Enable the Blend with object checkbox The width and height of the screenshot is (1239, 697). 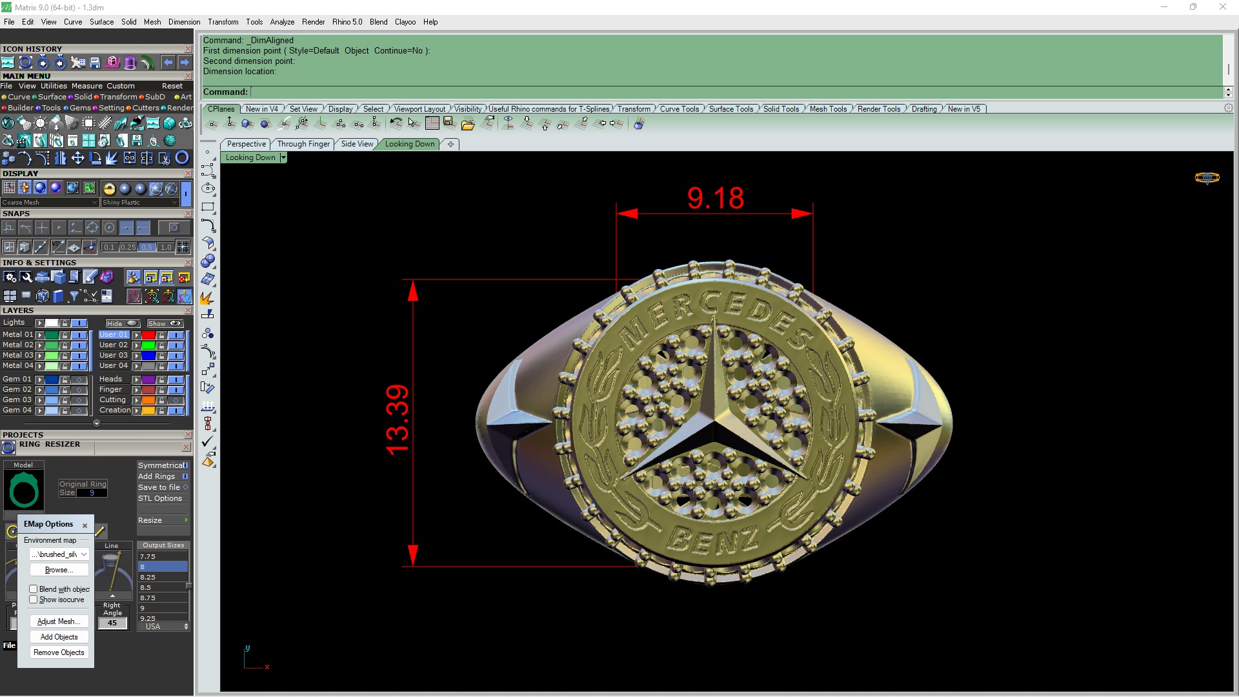click(x=33, y=589)
